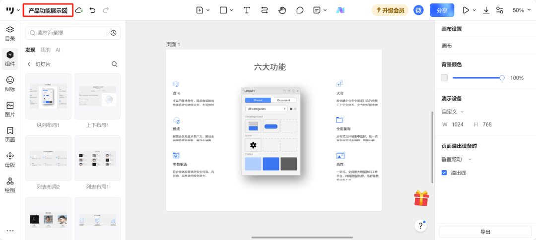The width and height of the screenshot is (536, 240).
Task: Undo the last action
Action: point(92,10)
